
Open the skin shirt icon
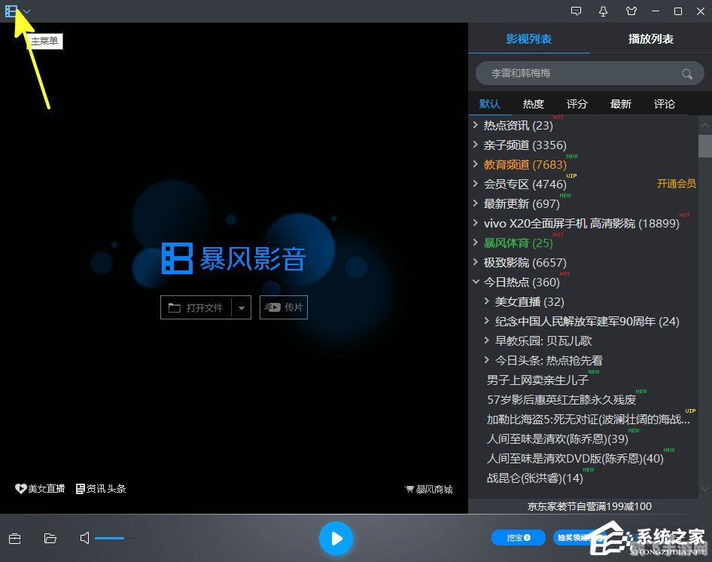coord(631,11)
